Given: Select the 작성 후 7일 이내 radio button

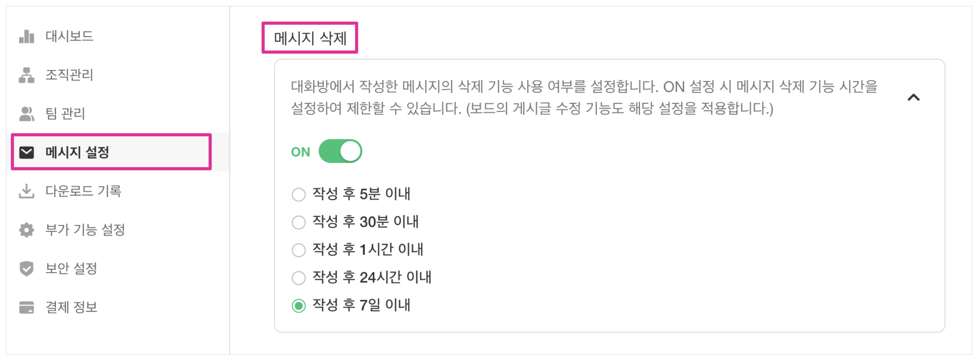Looking at the screenshot, I should pos(298,306).
